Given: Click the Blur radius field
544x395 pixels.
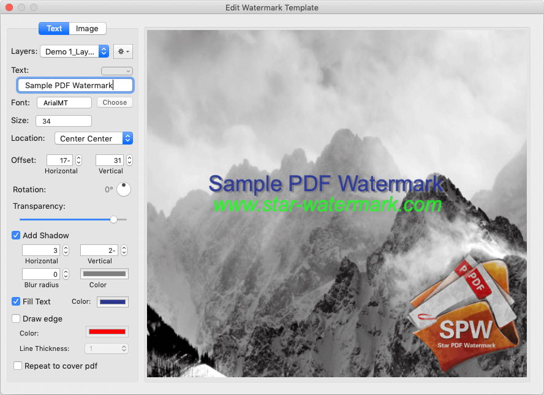Looking at the screenshot, I should (x=41, y=274).
